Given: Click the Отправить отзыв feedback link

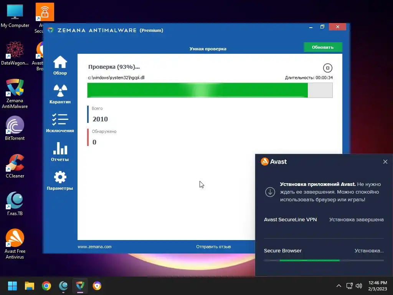Looking at the screenshot, I should pos(213,247).
